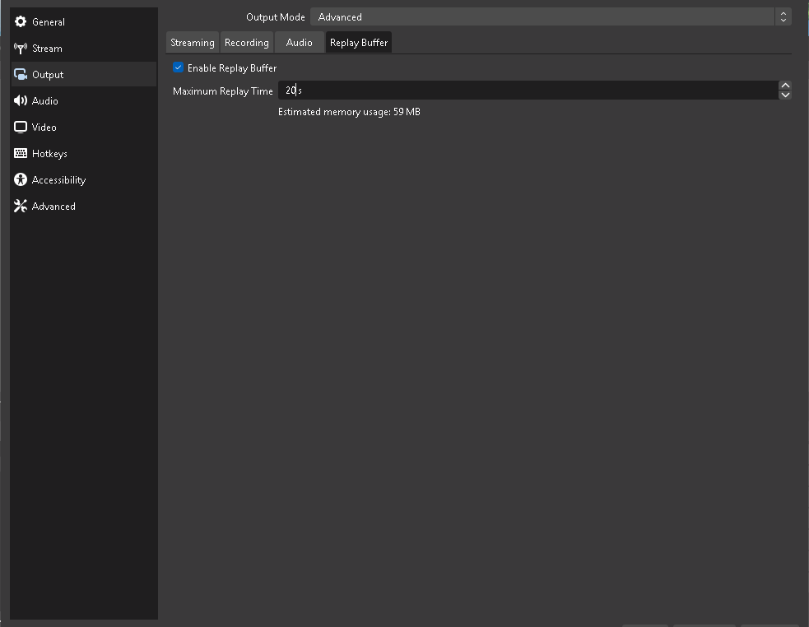Open General settings label
The width and height of the screenshot is (809, 627).
click(49, 21)
